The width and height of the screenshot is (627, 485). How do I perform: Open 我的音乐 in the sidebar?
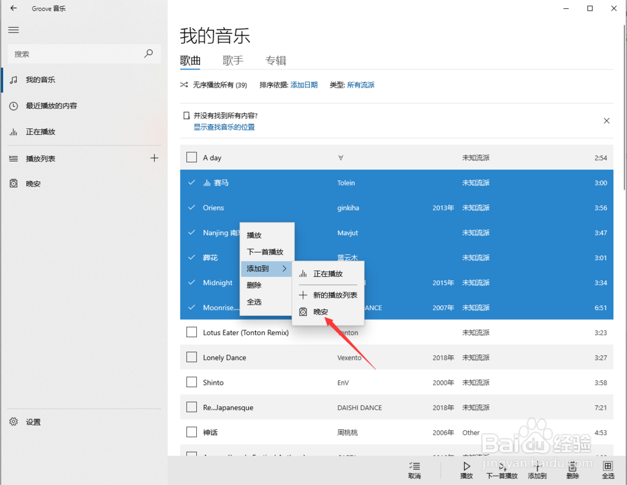click(85, 80)
